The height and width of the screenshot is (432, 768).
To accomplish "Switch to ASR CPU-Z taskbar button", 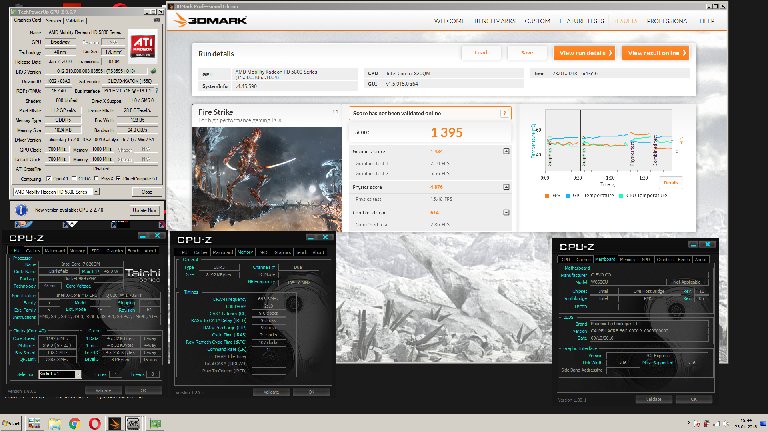I will pos(134,424).
